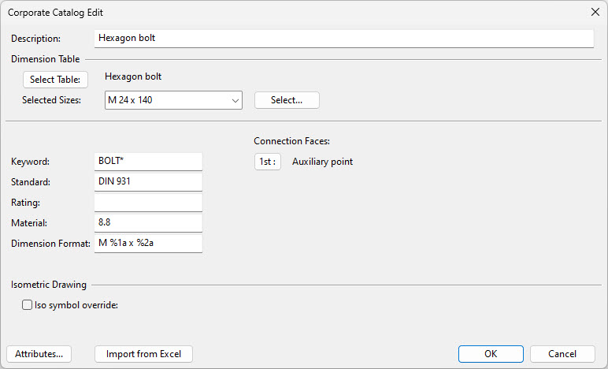
Task: Click into the empty Rating field
Action: 148,203
